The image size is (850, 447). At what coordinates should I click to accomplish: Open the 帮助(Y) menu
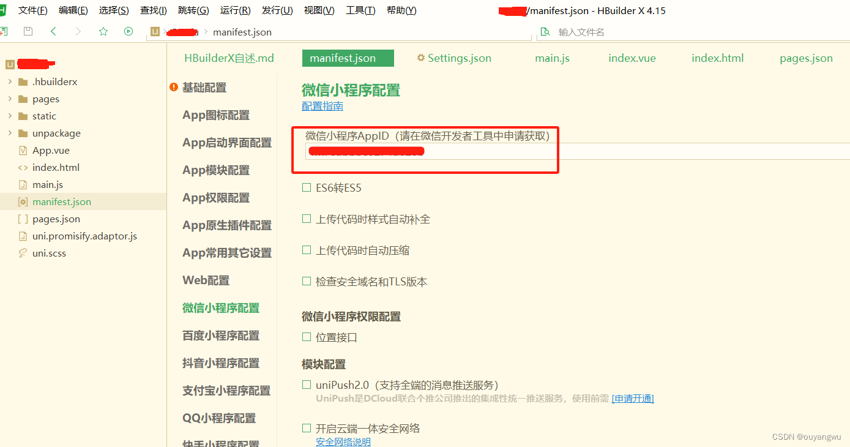coord(401,10)
